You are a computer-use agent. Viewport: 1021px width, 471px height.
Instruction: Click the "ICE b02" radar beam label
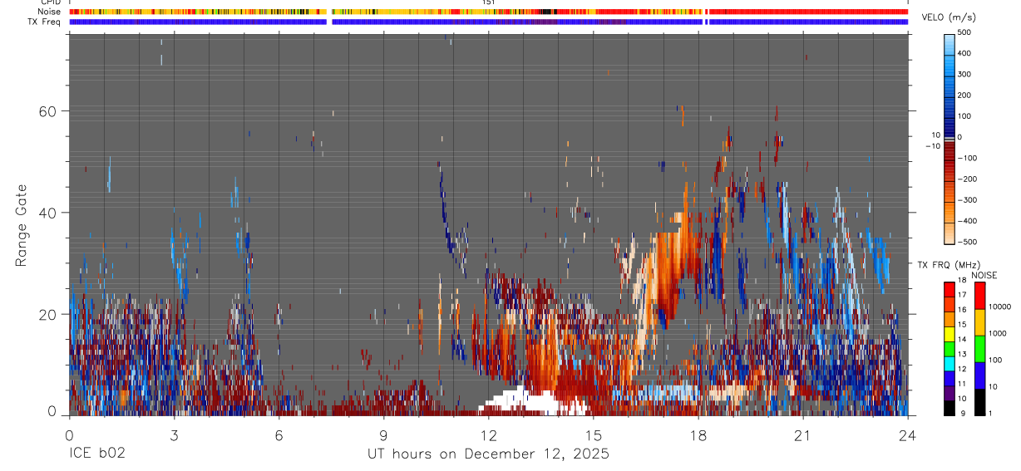coord(98,454)
